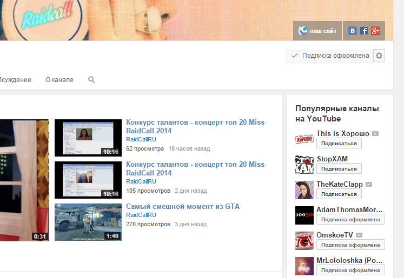Play the featured video with 0:31 duration

pos(24,180)
